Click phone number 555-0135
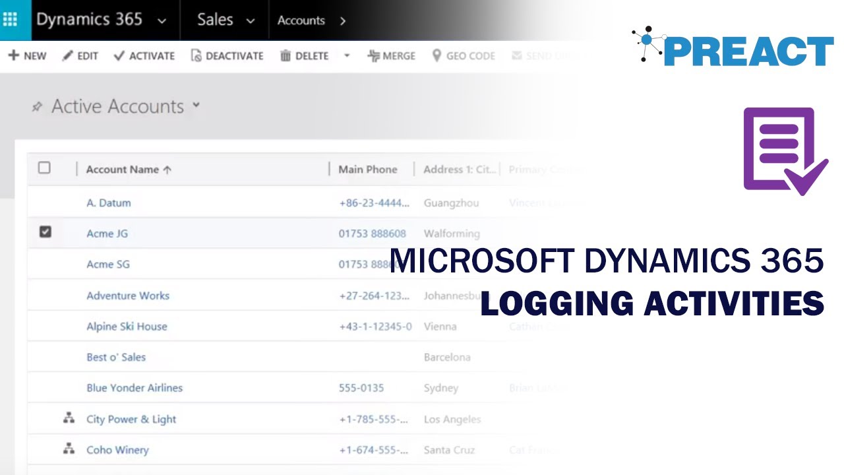 (361, 388)
